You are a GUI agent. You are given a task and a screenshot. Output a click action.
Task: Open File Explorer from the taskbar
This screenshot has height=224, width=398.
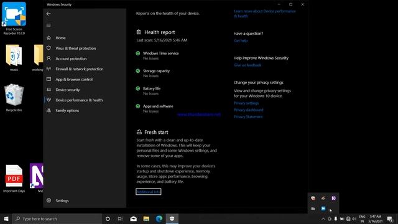[146, 218]
